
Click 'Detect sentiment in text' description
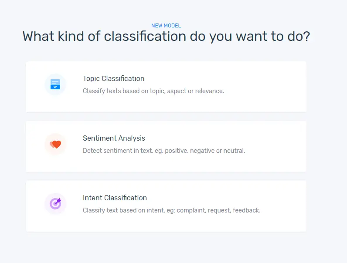click(x=163, y=151)
